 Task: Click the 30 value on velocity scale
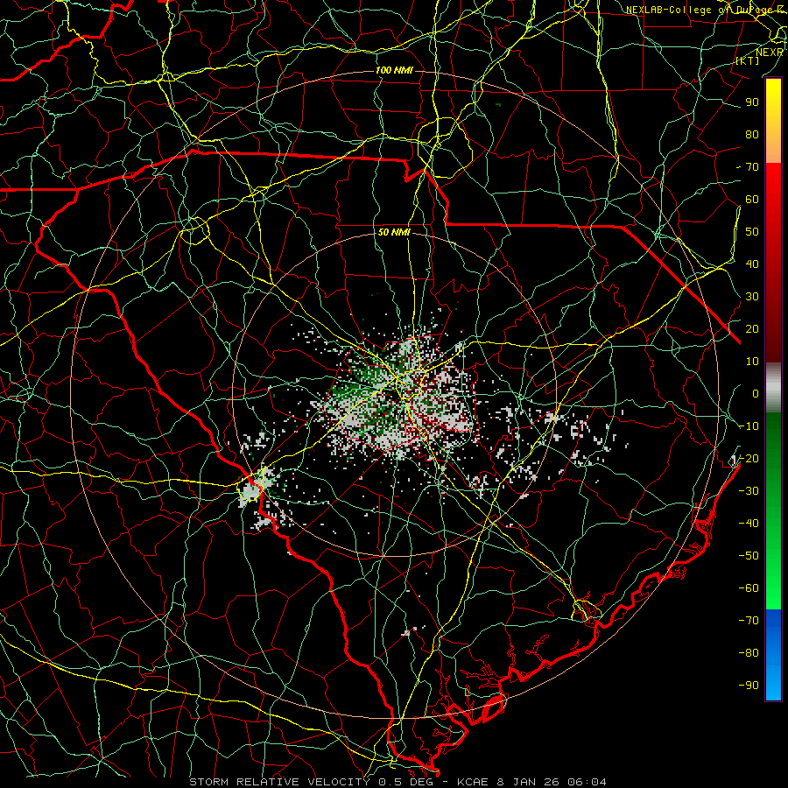pyautogui.click(x=752, y=297)
